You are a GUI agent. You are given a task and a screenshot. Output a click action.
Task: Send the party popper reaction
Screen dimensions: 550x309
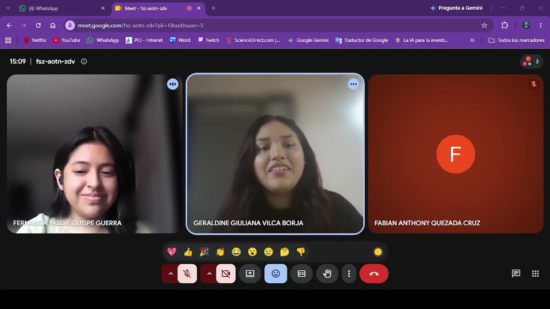point(204,252)
